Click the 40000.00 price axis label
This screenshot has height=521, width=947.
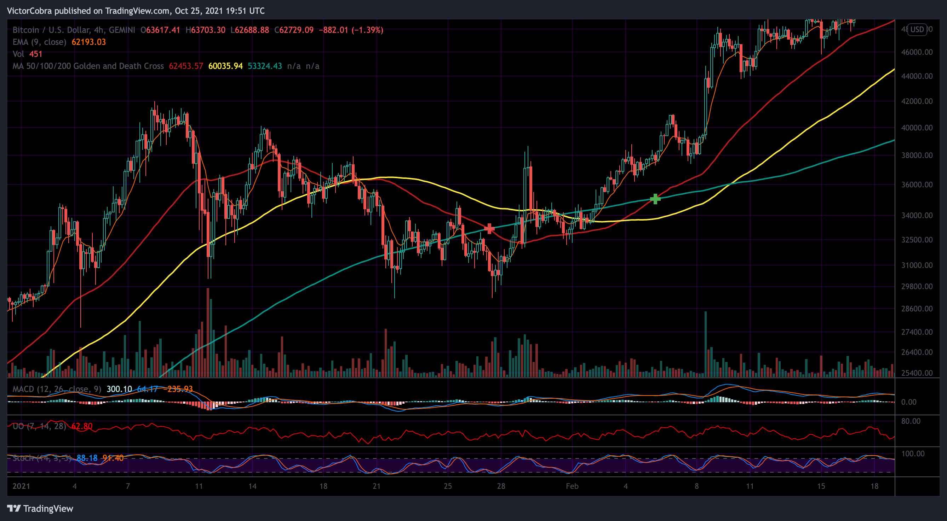coord(917,128)
